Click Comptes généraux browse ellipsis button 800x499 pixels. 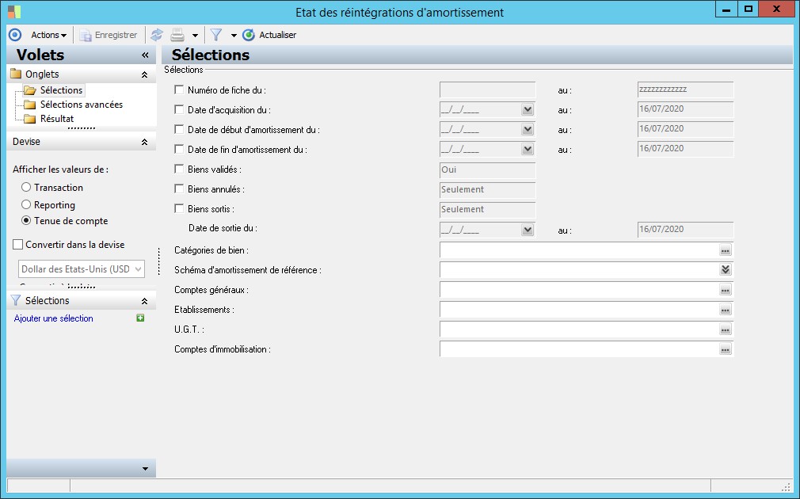click(725, 290)
